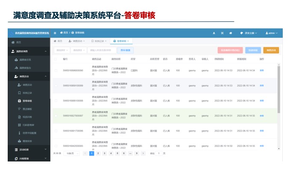
Task: Switch to the 调查活动 tab
Action: point(77,41)
